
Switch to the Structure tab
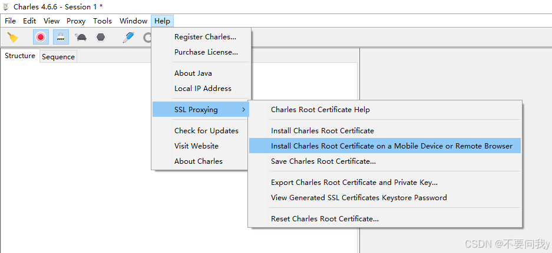click(20, 56)
